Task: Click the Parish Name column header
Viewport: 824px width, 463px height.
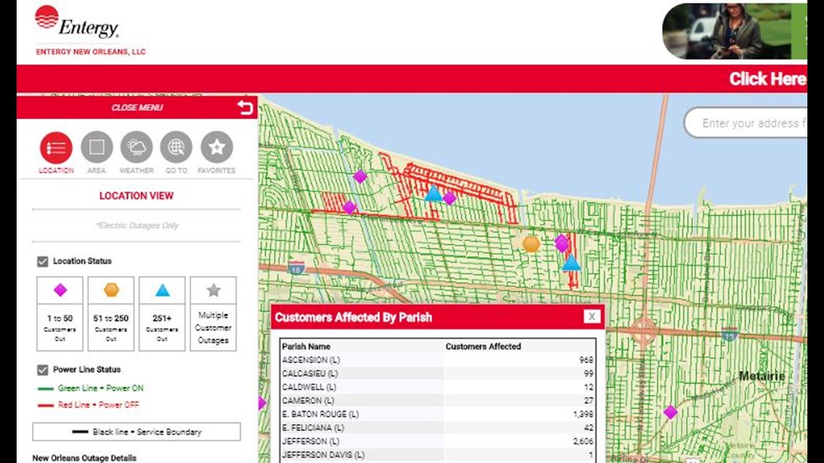Action: [306, 347]
